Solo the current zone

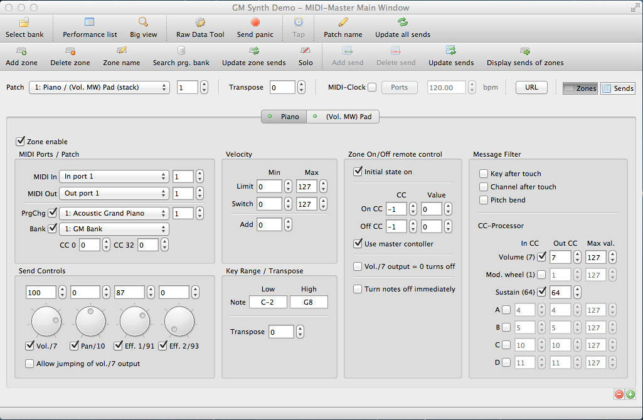(306, 56)
